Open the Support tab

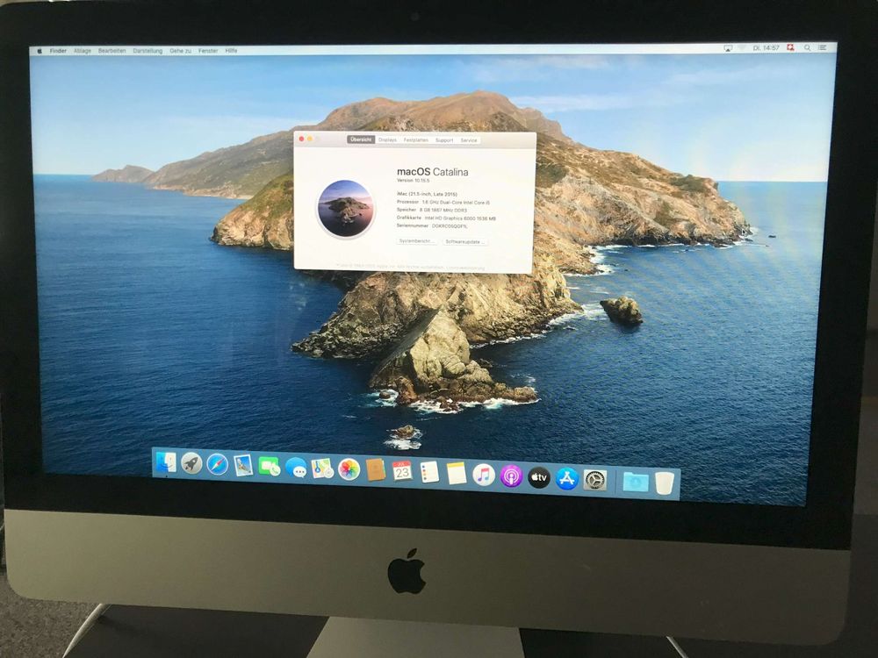[x=444, y=139]
